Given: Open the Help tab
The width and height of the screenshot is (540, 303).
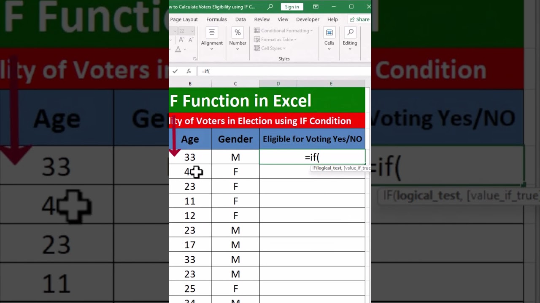Looking at the screenshot, I should (x=332, y=19).
